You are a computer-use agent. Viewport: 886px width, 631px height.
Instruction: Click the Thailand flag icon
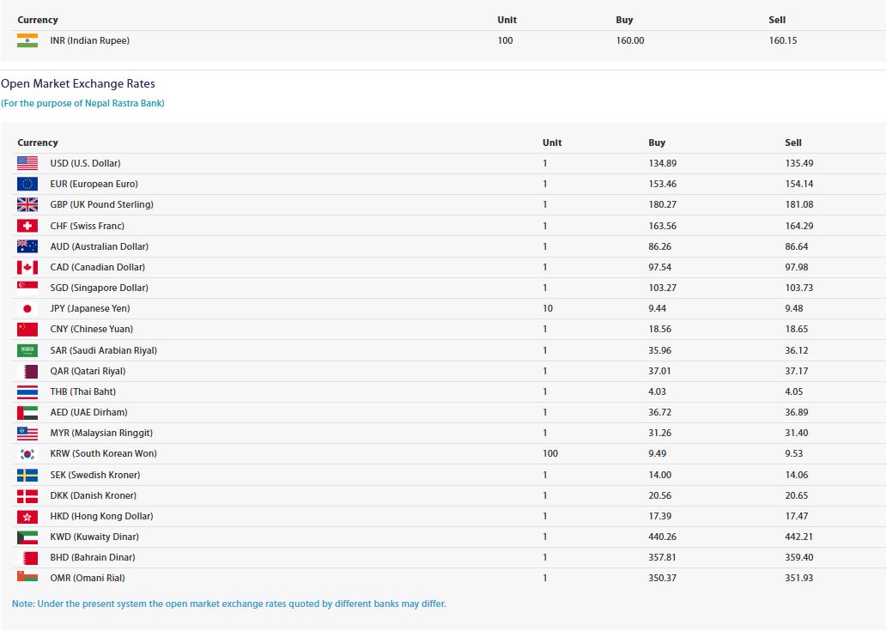(x=27, y=391)
